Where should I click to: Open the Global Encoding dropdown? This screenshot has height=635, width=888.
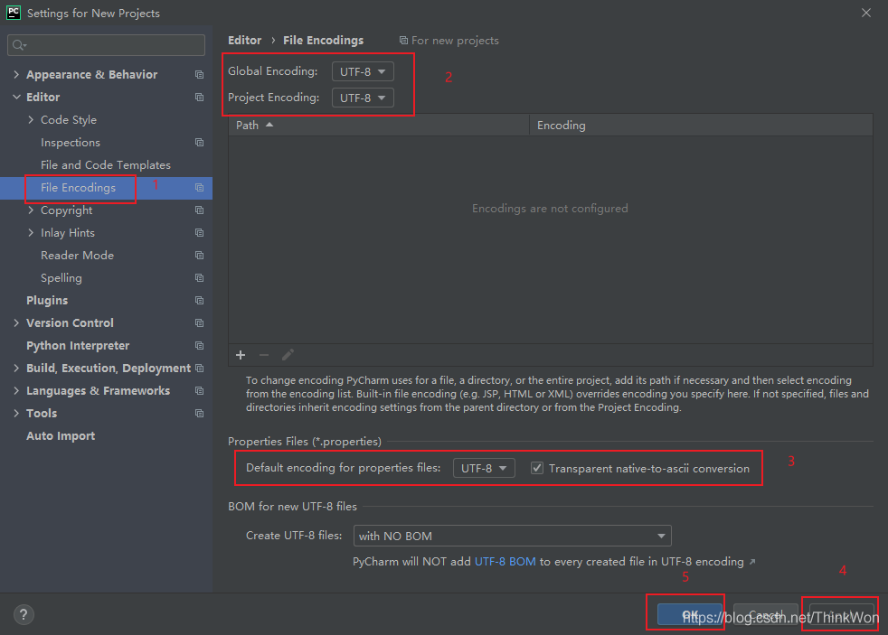pos(363,72)
